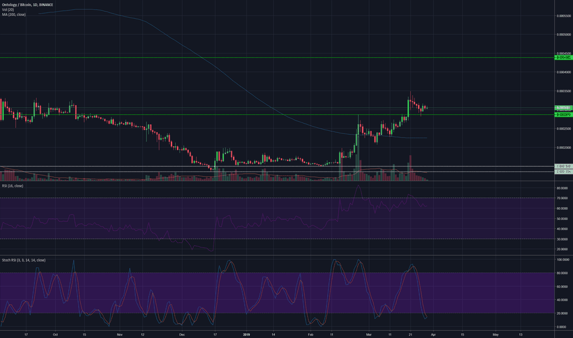Click the RSI 50.0000 scale label
The width and height of the screenshot is (573, 338).
562,219
